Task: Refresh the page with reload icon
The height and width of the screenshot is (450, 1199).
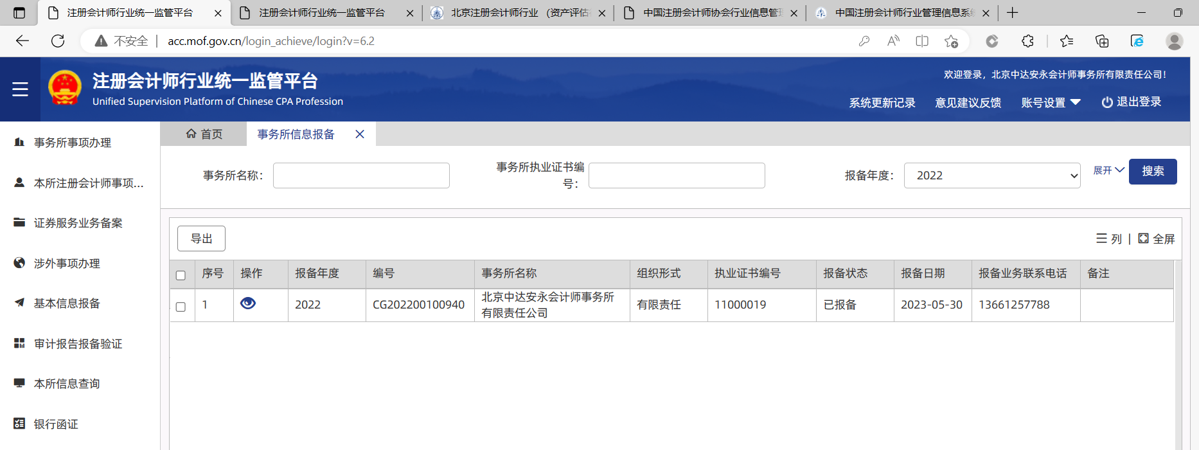Action: coord(58,41)
